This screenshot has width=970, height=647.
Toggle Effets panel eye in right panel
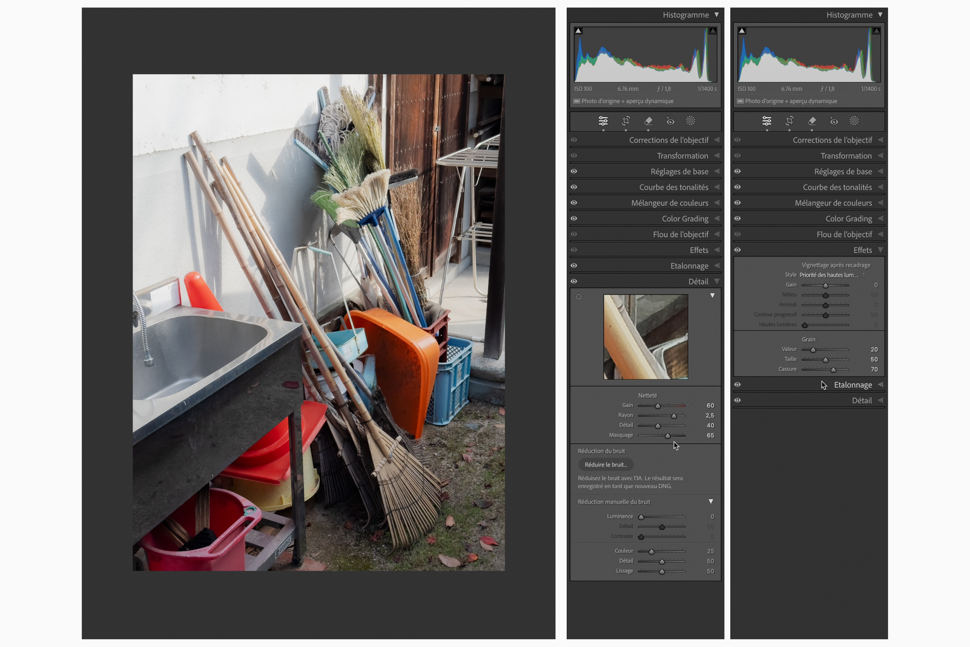(738, 250)
